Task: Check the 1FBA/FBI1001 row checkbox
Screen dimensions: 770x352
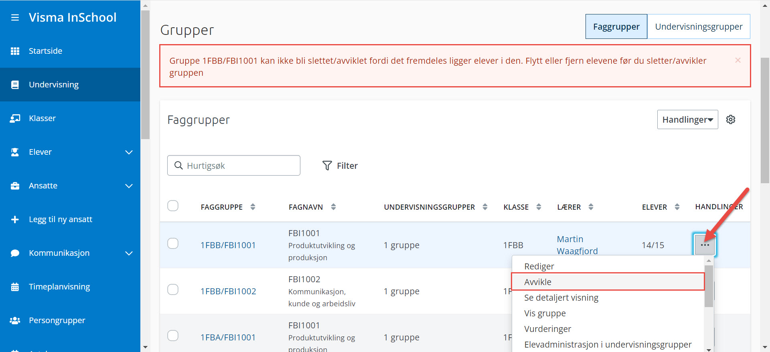Action: click(173, 336)
